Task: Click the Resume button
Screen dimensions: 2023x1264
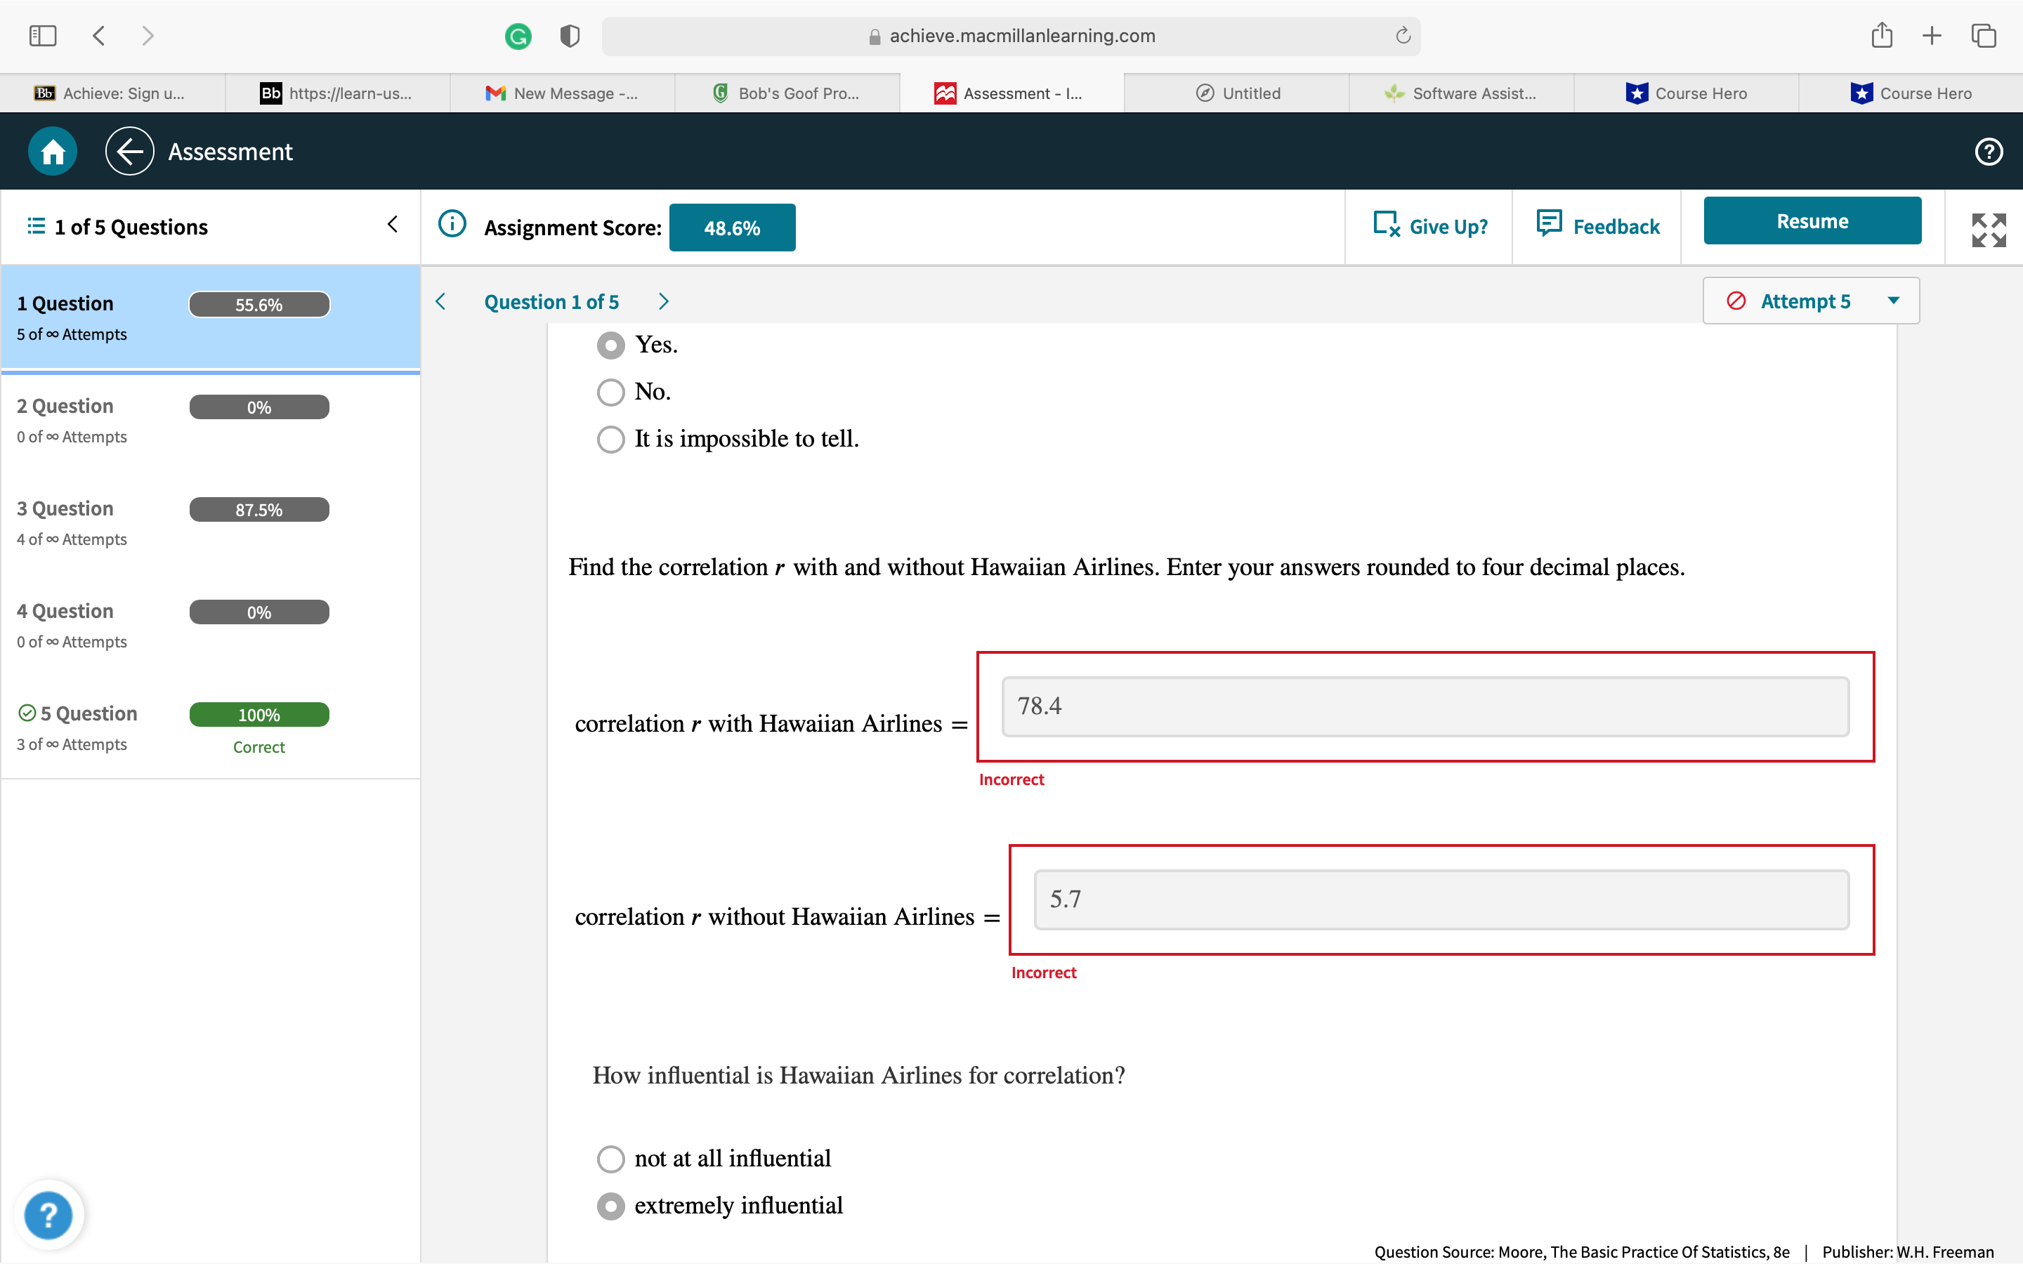Action: [1812, 221]
